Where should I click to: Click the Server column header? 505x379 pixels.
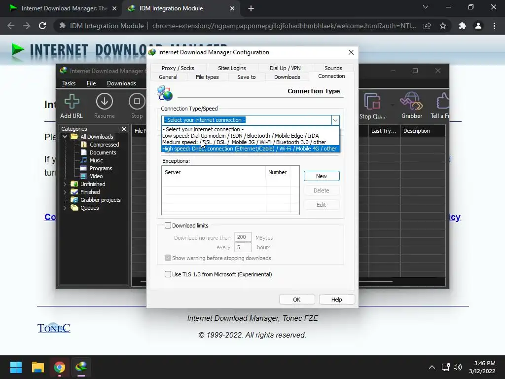214,172
